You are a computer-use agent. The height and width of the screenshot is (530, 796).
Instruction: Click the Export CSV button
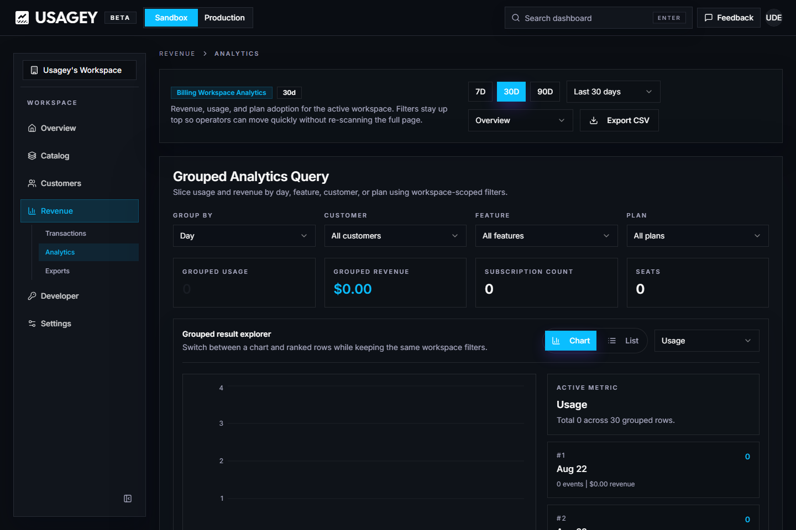[619, 120]
